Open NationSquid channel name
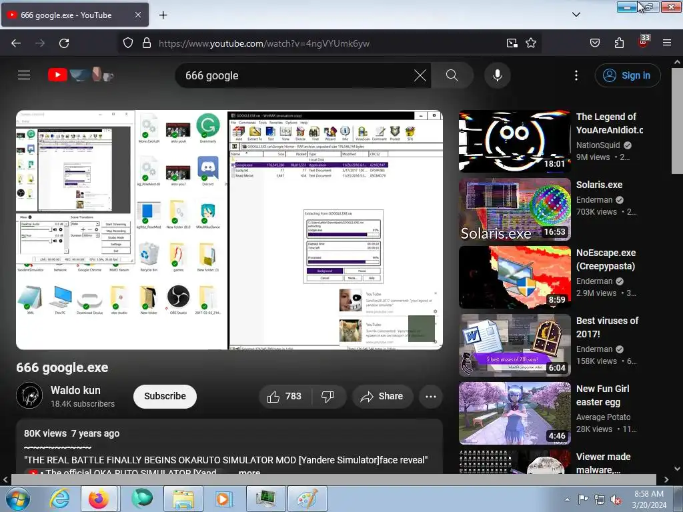The image size is (683, 512). 598,145
